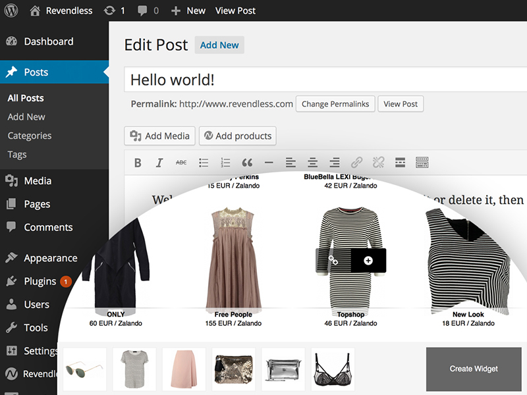The height and width of the screenshot is (395, 527).
Task: Click "46 EUR / Zalando" price text
Action: click(x=350, y=323)
